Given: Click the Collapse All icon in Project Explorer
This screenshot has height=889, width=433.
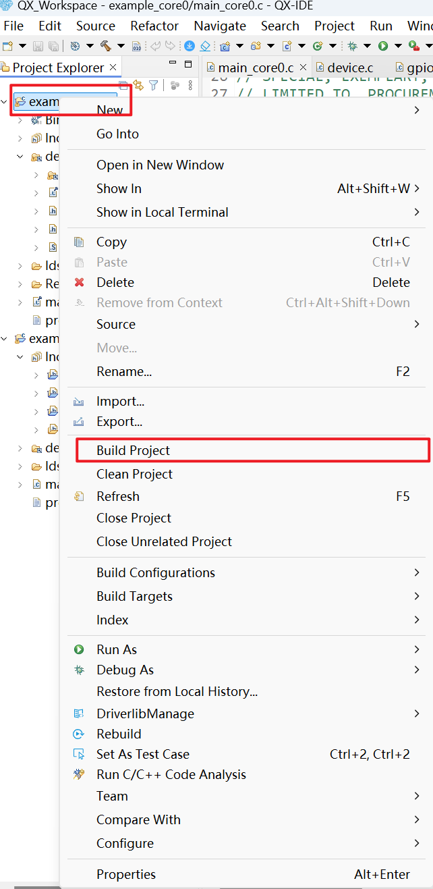Looking at the screenshot, I should click(123, 85).
